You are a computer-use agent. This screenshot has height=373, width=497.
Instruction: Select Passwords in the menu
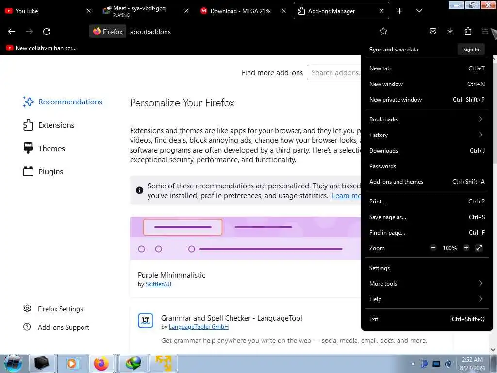[x=427, y=166]
